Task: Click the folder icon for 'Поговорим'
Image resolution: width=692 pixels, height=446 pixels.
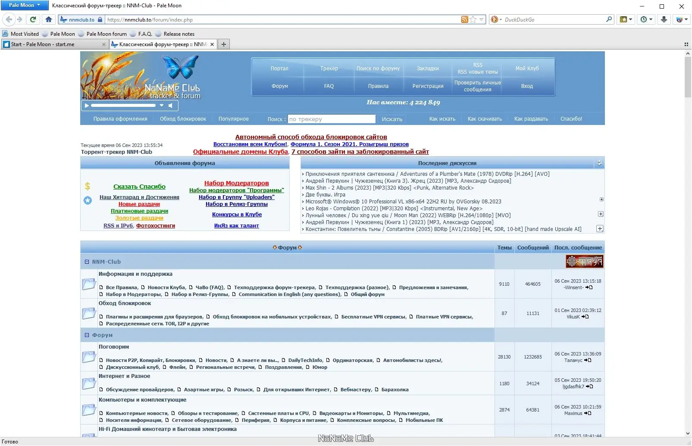Action: click(89, 357)
